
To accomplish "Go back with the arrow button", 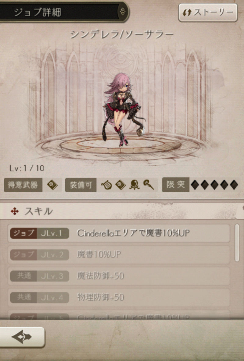I will pyautogui.click(x=22, y=337).
